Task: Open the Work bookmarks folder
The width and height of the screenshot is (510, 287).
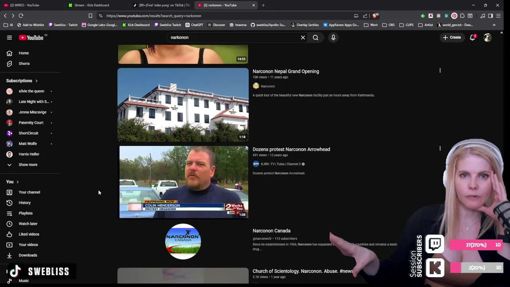Action: click(x=371, y=25)
